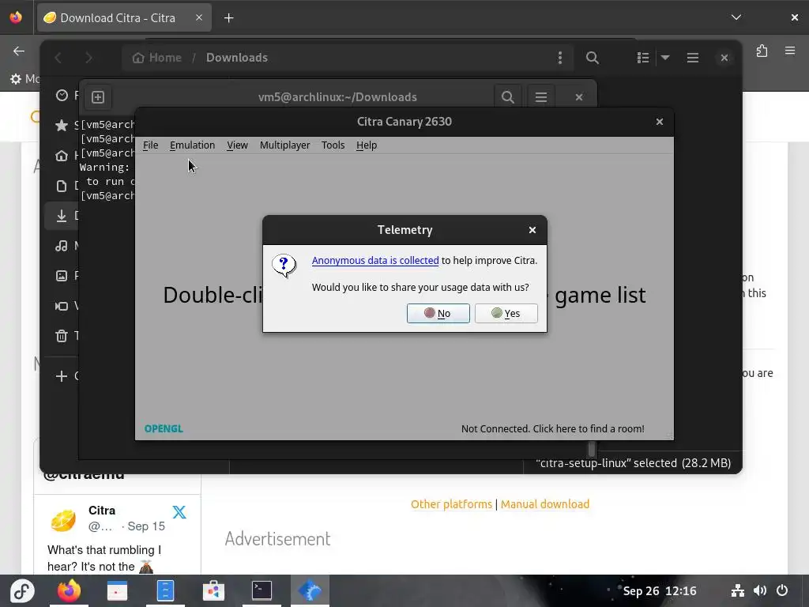Open a new Firefox tab
Image resolution: width=809 pixels, height=607 pixels.
coord(228,18)
